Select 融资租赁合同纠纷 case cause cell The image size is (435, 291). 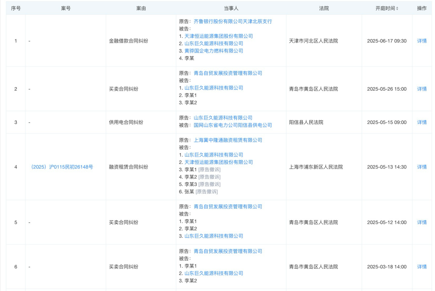[x=129, y=167]
